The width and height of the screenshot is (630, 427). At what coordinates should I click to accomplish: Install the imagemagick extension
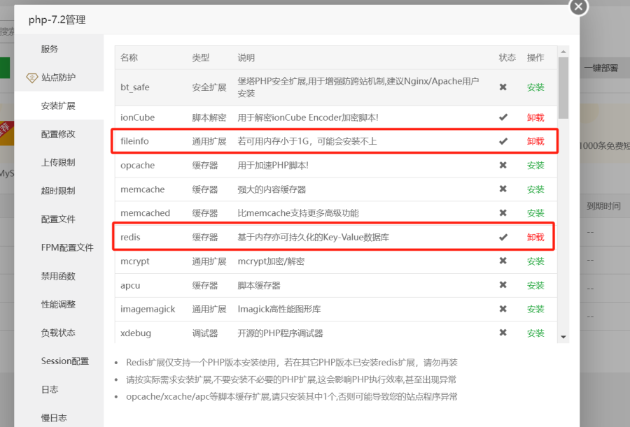(535, 309)
